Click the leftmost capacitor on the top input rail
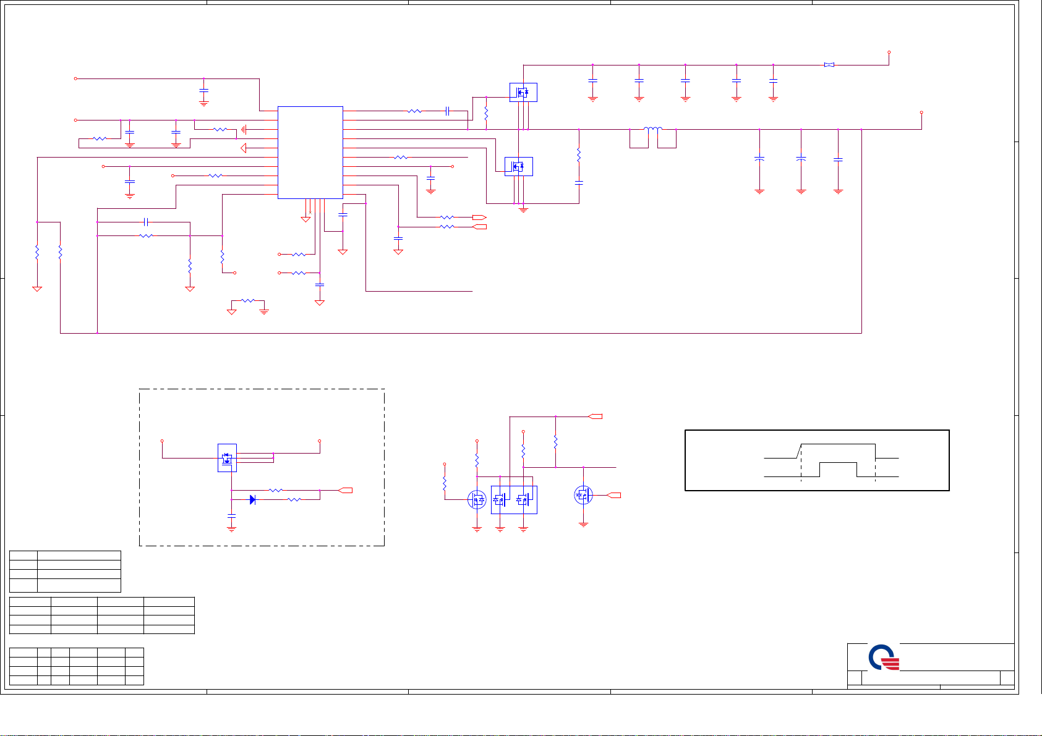This screenshot has height=736, width=1042. [592, 81]
